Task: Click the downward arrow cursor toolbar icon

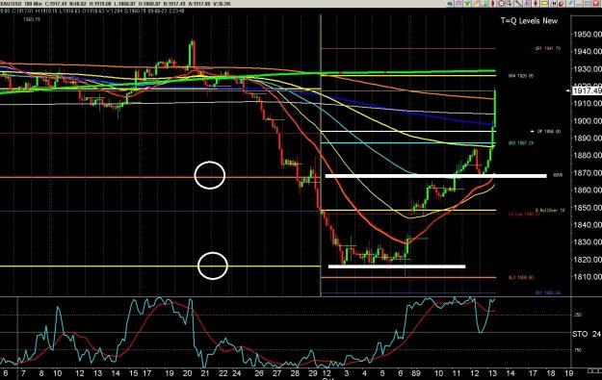Action: pos(510,4)
